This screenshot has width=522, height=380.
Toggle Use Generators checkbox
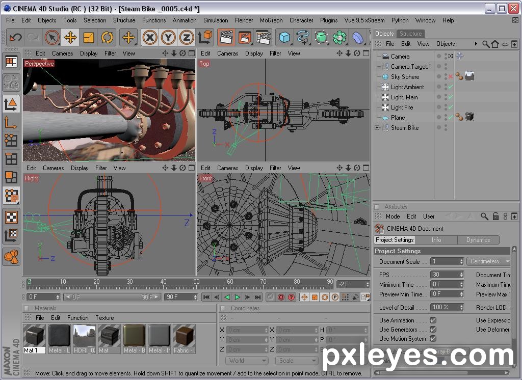coord(433,330)
